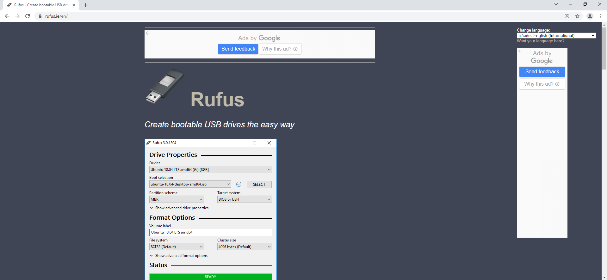The height and width of the screenshot is (280, 607).
Task: Click the Rufus heading text
Action: (218, 100)
